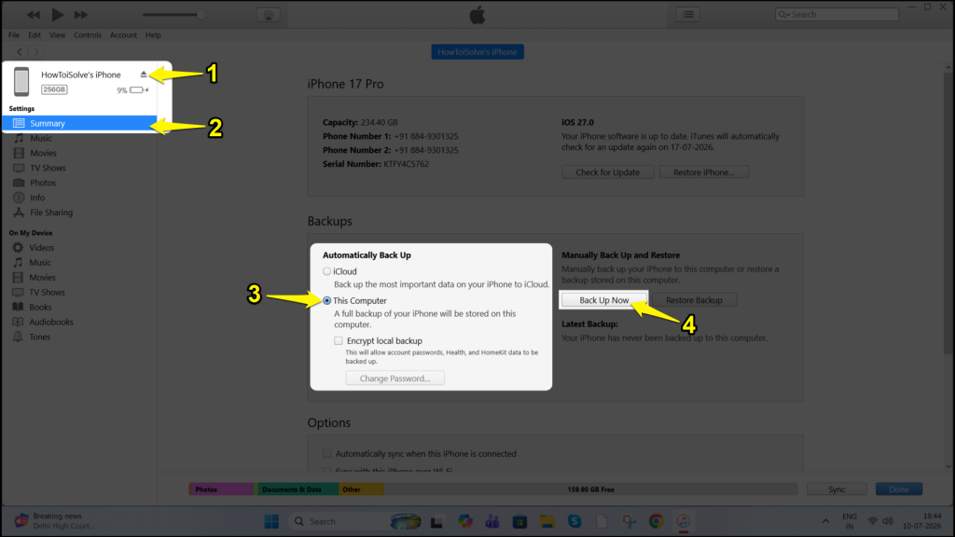This screenshot has height=537, width=955.
Task: Select the iCloud backup radio button
Action: click(x=327, y=271)
